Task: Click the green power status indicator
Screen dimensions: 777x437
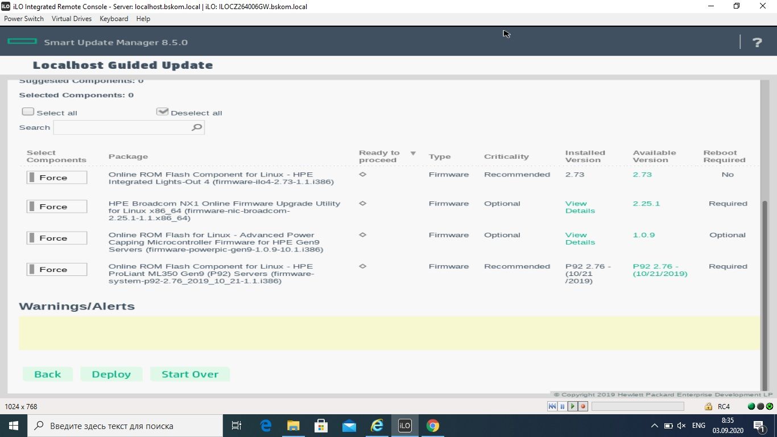Action: point(770,406)
